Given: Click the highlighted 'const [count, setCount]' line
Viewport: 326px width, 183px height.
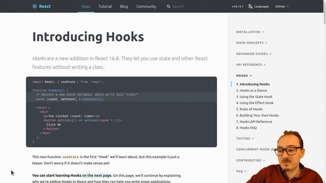Looking at the screenshot, I should [x=70, y=99].
